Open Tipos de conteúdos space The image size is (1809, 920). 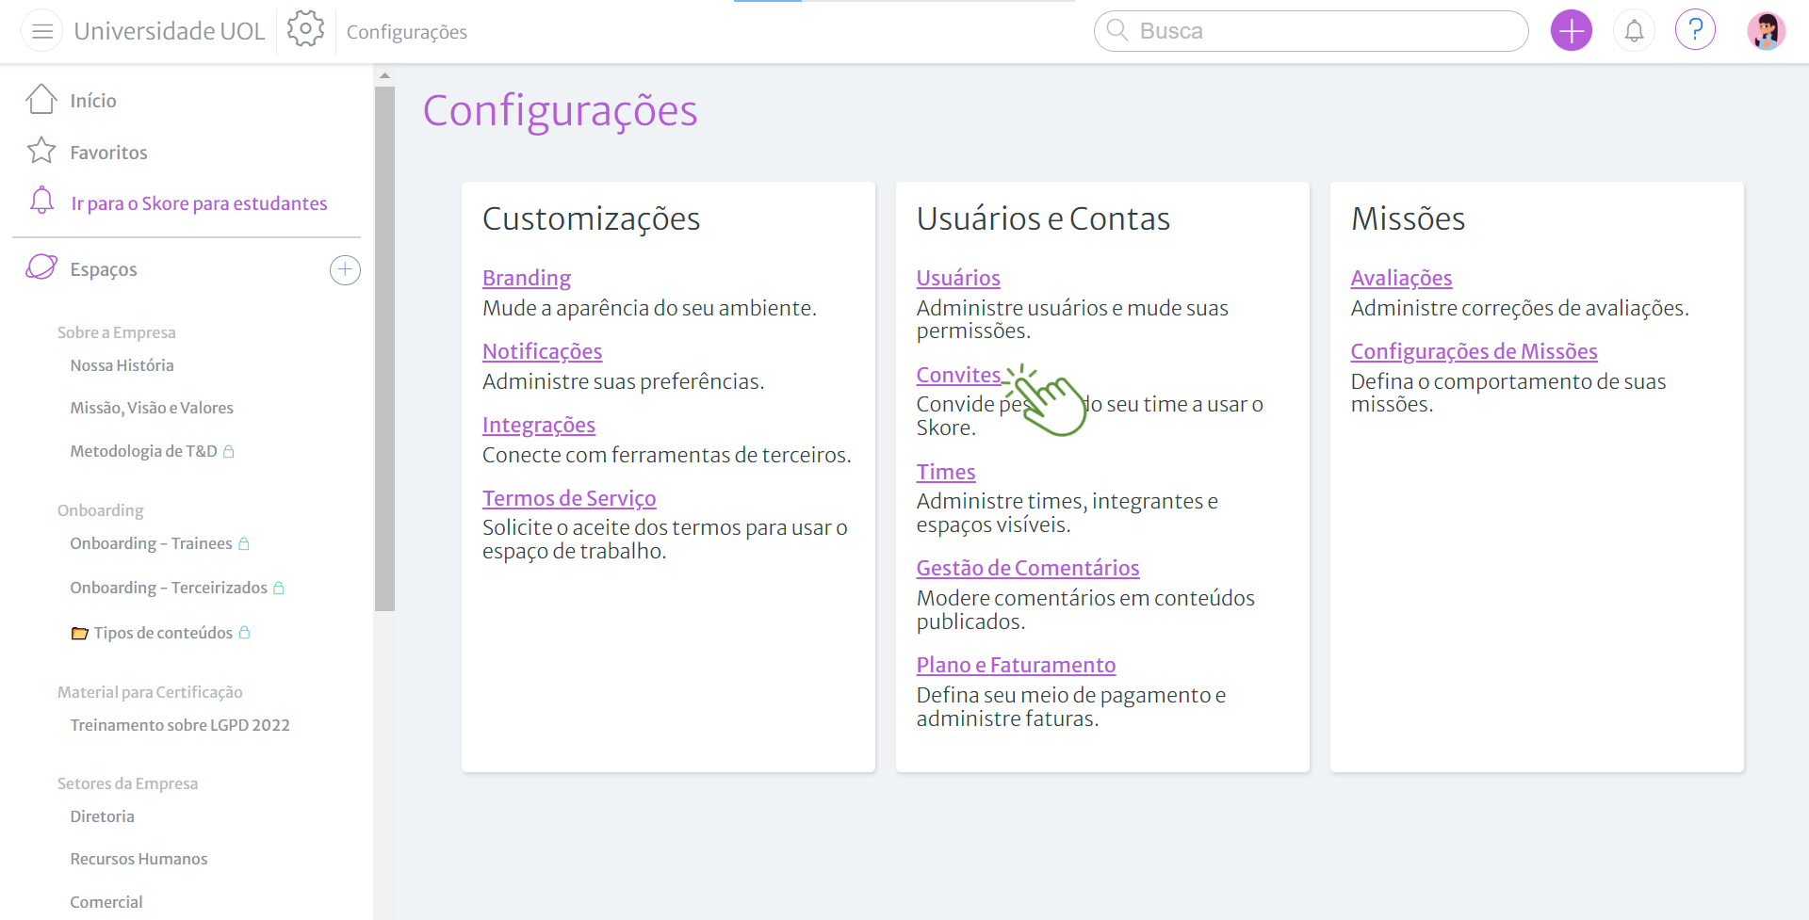(163, 633)
